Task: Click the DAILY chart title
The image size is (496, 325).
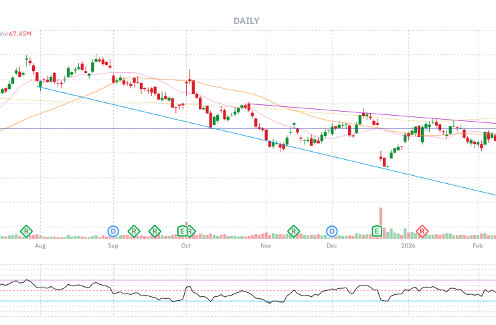Action: pos(246,21)
